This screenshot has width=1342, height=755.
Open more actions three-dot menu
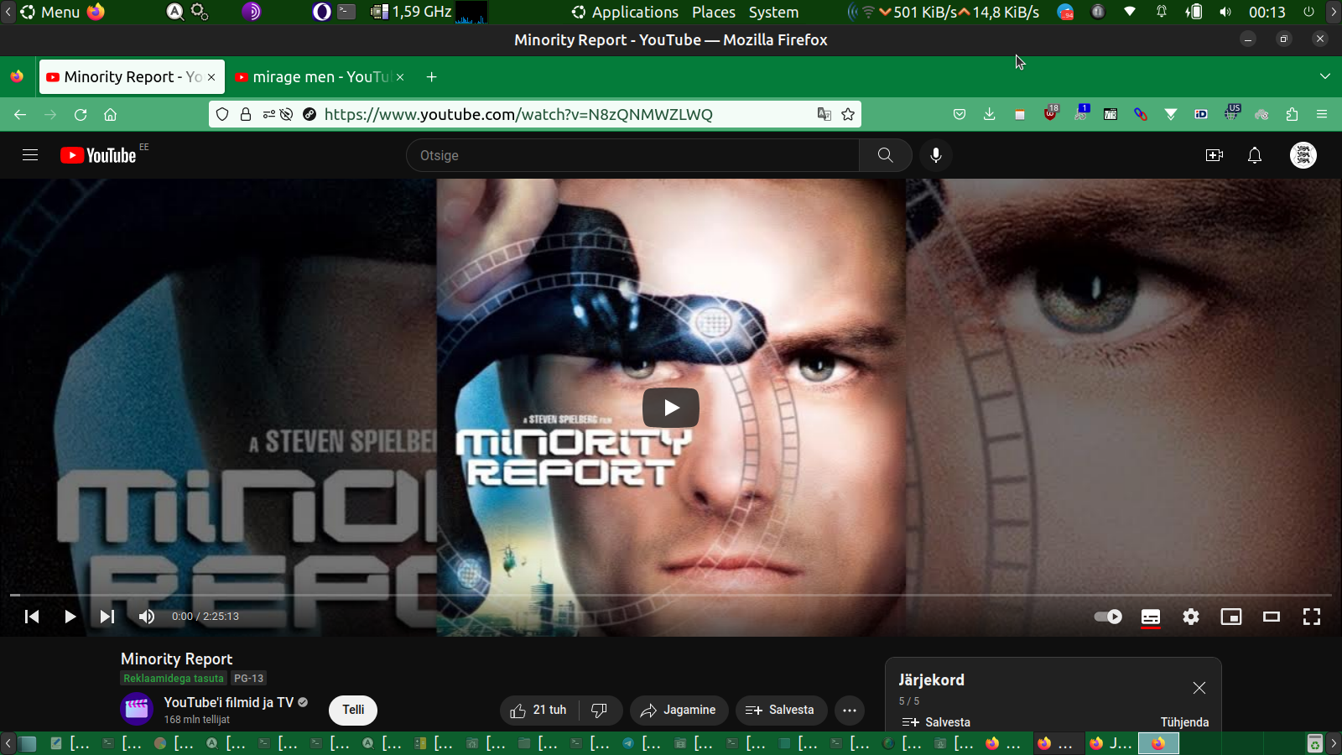850,711
